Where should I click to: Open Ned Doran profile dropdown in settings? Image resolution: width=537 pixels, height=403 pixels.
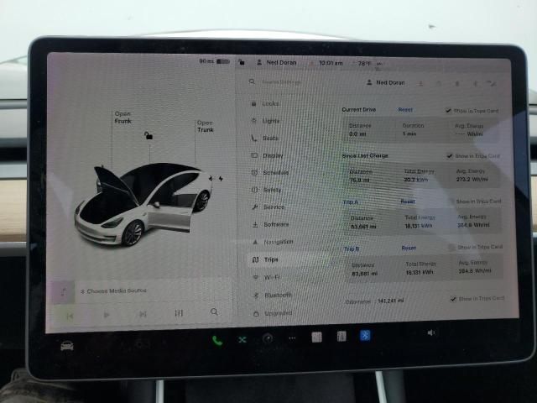[x=388, y=82]
